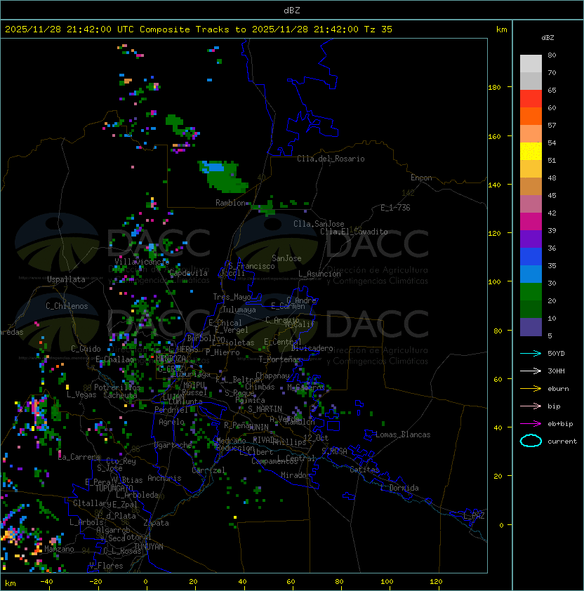This screenshot has height=591, width=584.
Task: Click the 'Tres_Mayo' place label
Action: coord(232,297)
